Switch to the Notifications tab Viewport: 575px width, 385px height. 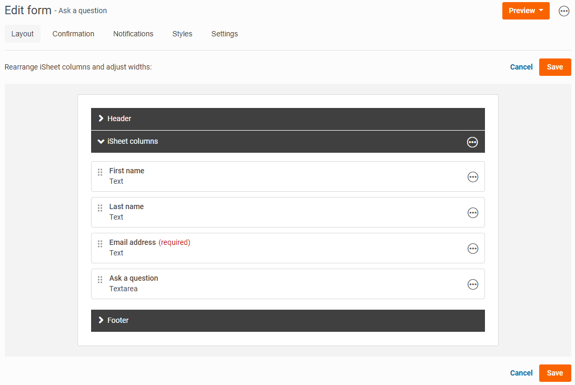(133, 34)
